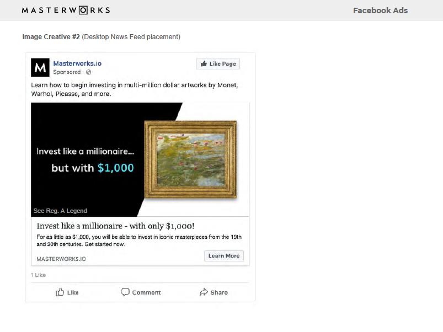This screenshot has height=332, width=443.
Task: Open the Masterworks.io page name link
Action: tap(77, 63)
